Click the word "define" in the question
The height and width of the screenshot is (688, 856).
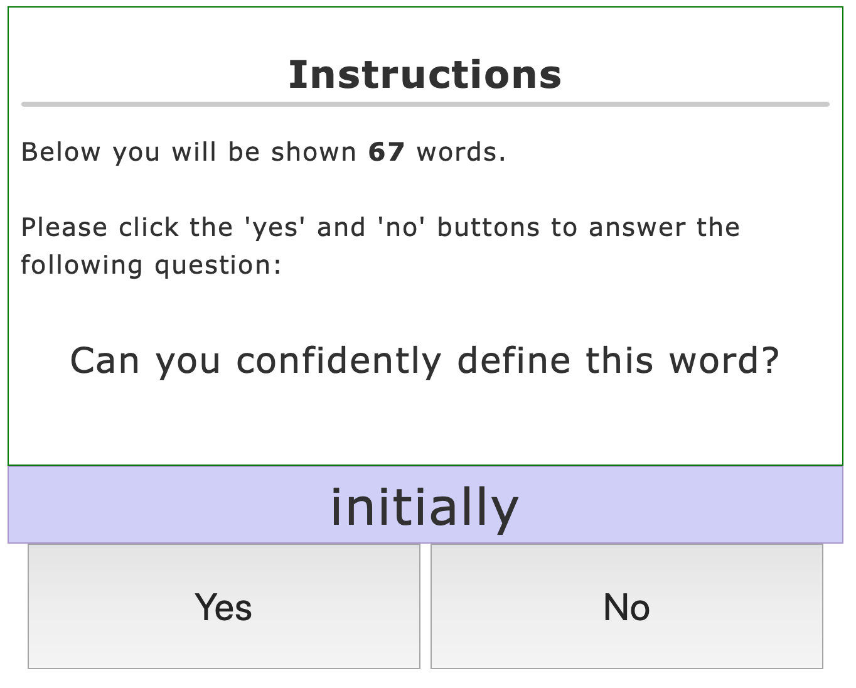[514, 361]
